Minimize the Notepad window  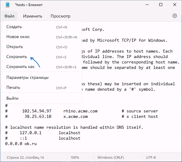pyautogui.click(x=147, y=5)
